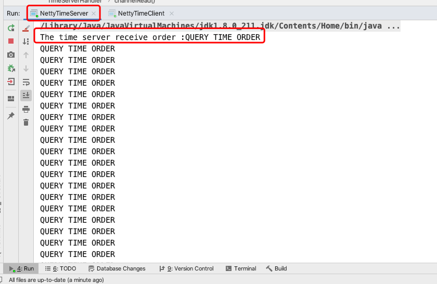Dump threads using the camera icon

tap(11, 55)
